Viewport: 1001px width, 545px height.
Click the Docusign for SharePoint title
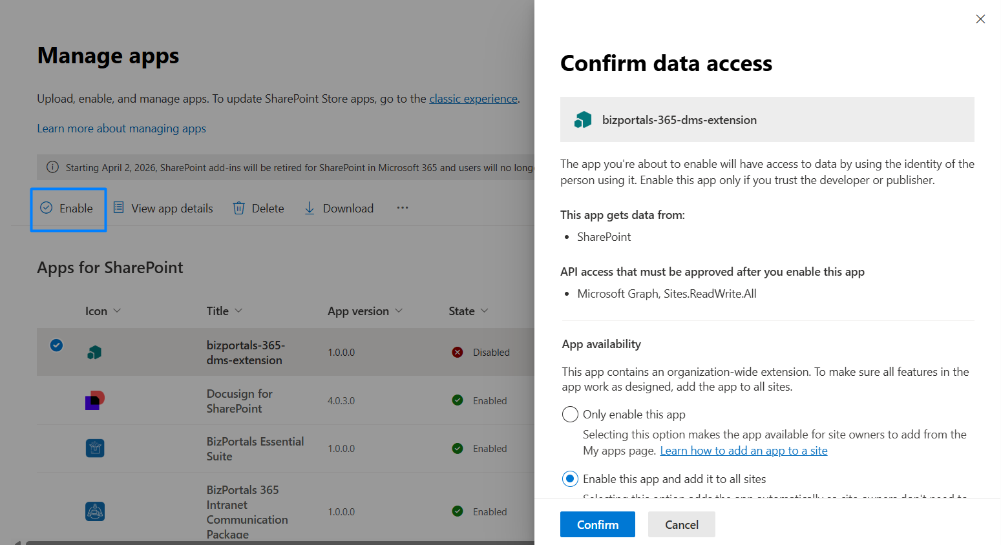[239, 401]
